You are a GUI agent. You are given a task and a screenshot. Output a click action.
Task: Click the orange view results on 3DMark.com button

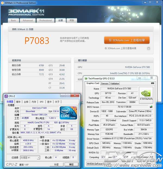coord(127,40)
